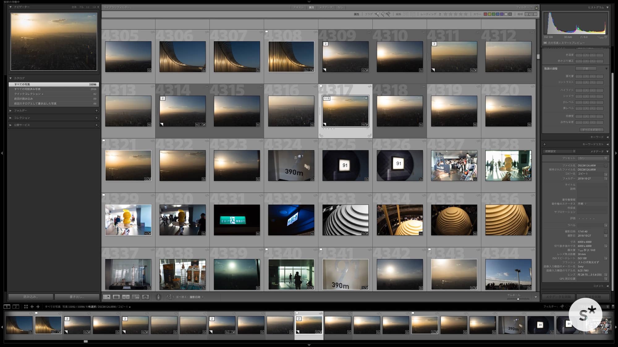Toggle flag on photo 4308
Screen dimensions: 618x347
tap(267, 31)
